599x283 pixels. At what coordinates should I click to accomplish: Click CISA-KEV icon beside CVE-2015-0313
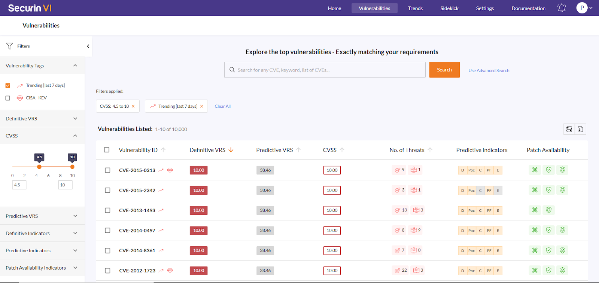point(170,170)
